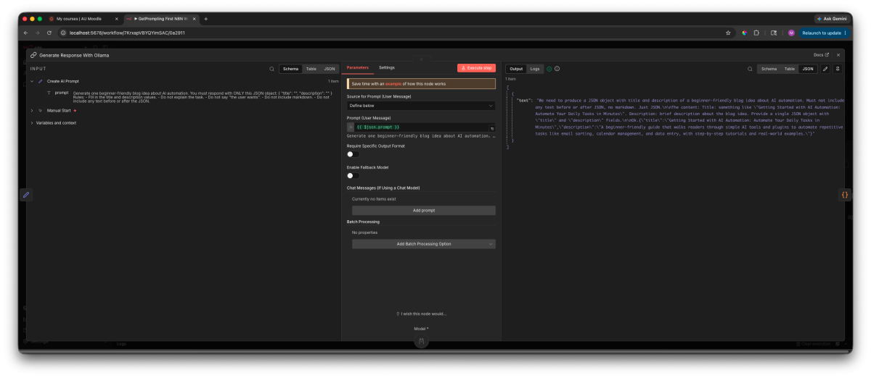871x378 pixels.
Task: Click the Manual Start cursor node icon
Action: 41,111
